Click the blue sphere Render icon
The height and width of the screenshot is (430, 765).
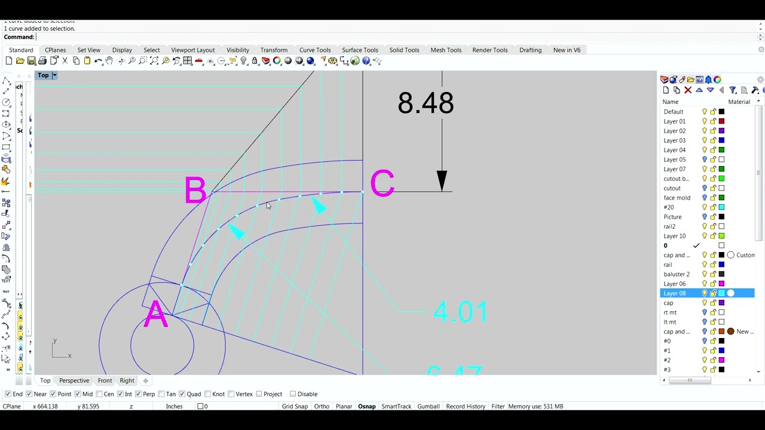(310, 61)
